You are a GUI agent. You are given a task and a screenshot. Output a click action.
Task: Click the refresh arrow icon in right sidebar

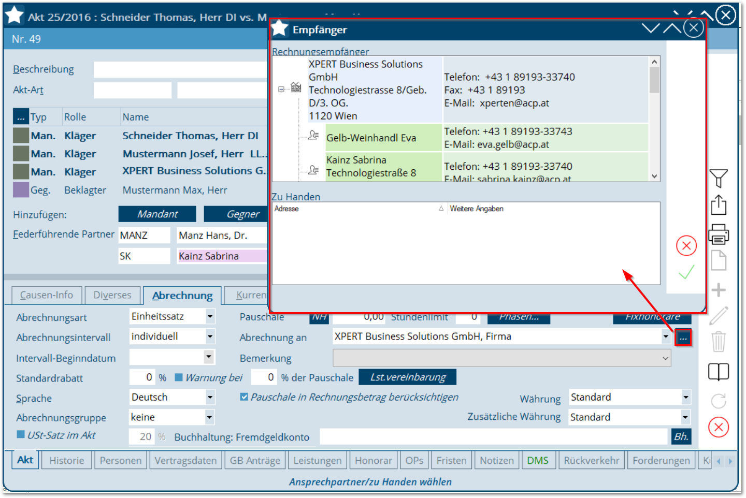(719, 401)
